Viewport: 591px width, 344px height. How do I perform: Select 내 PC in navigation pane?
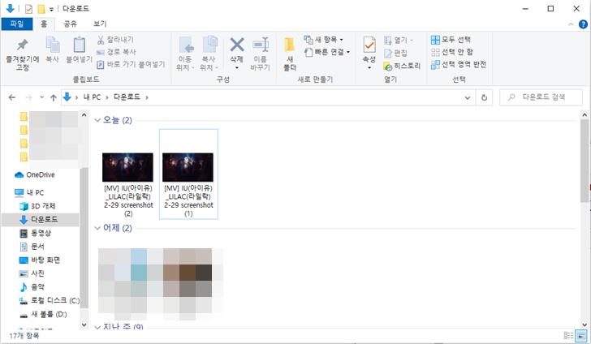tap(29, 192)
